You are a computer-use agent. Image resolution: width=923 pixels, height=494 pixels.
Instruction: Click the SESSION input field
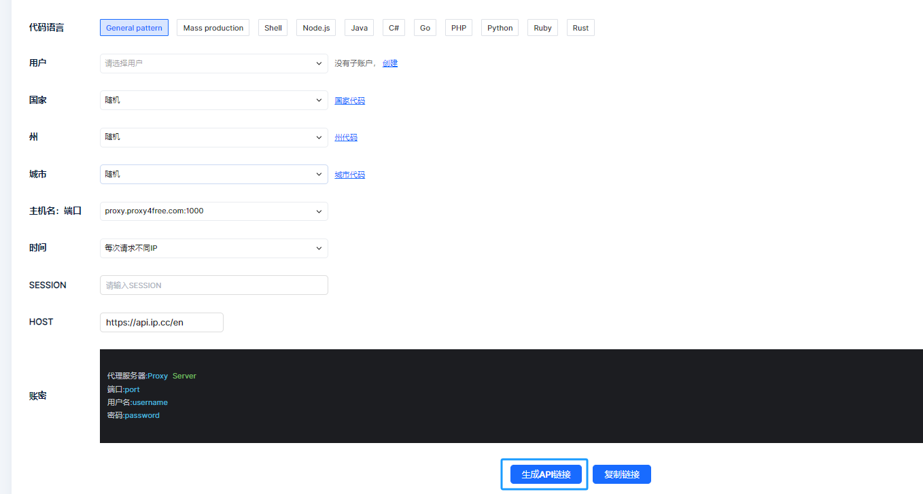[x=213, y=285]
